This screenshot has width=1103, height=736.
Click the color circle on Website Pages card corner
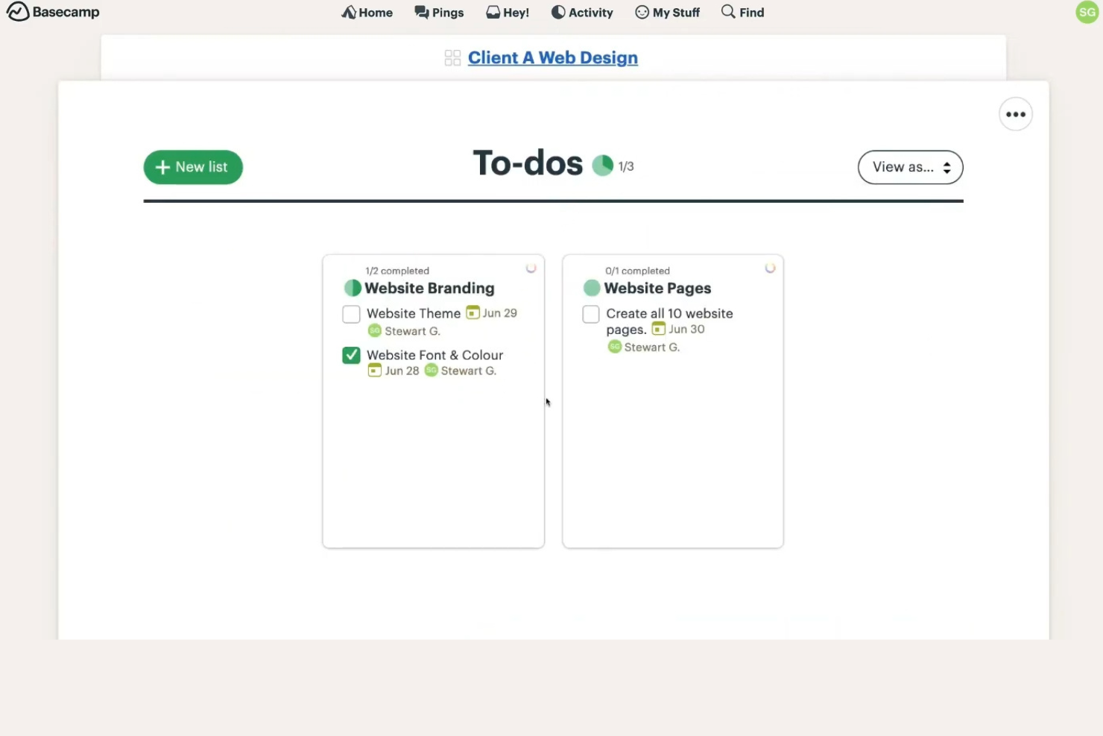click(x=770, y=268)
